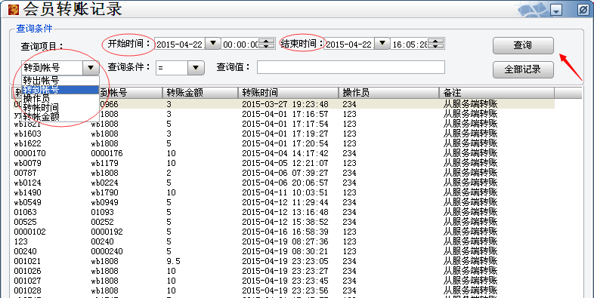The image size is (594, 298).
Task: Click the 全部记录 button
Action: click(x=523, y=69)
